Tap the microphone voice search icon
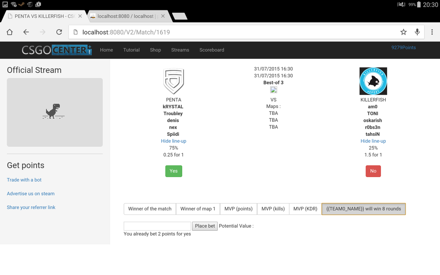Viewport: 440px width, 275px height. (x=417, y=32)
